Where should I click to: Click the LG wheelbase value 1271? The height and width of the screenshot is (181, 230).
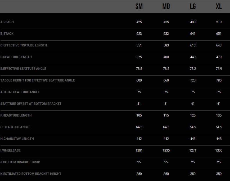pos(193,150)
